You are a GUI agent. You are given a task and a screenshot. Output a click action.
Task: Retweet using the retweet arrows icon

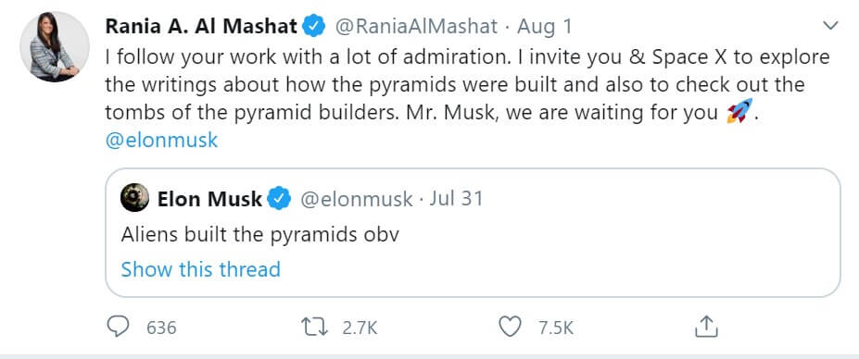[x=315, y=328]
